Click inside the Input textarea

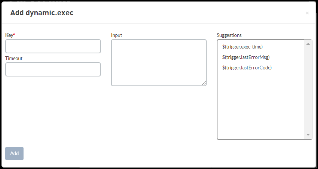pos(159,63)
